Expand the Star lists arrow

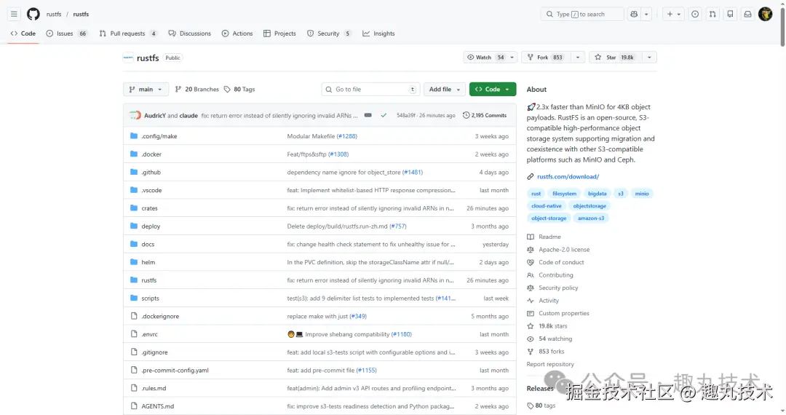coord(649,57)
